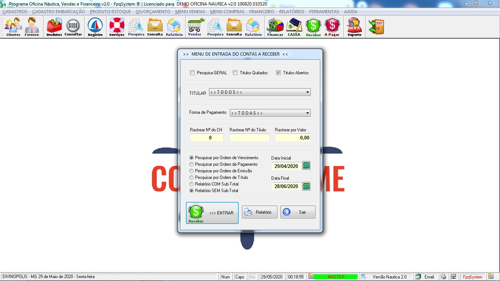This screenshot has height=281, width=500.
Task: Open the Data Final calendar picker
Action: pyautogui.click(x=306, y=186)
